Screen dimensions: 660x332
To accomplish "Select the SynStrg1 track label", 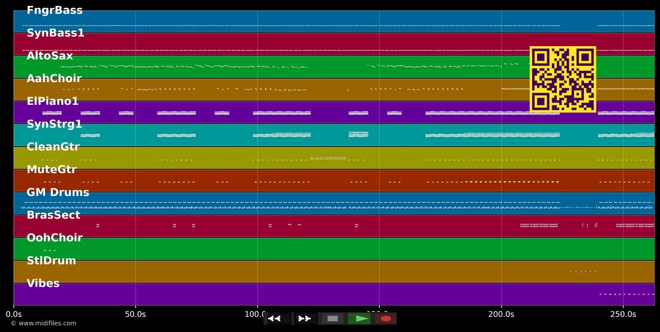I will point(54,125).
